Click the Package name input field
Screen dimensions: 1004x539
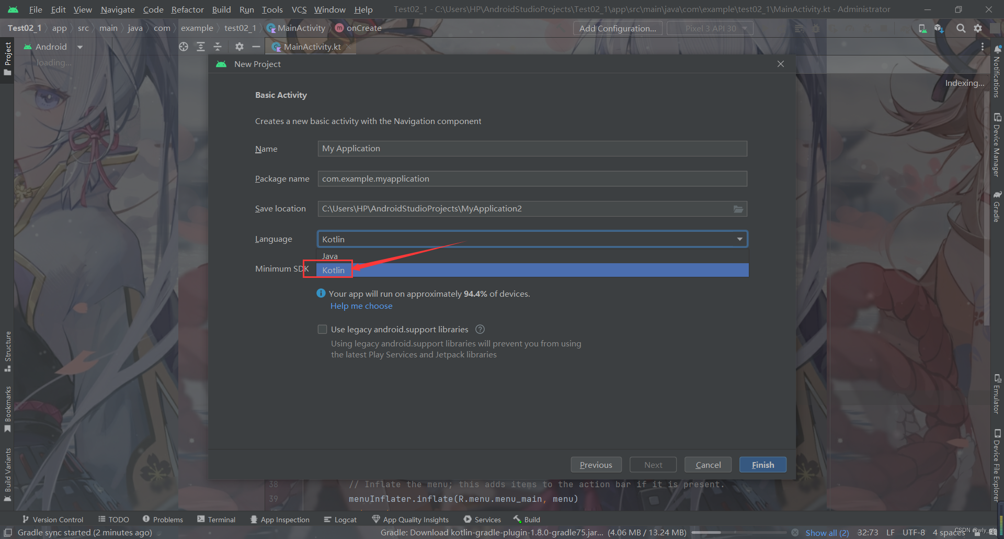532,179
